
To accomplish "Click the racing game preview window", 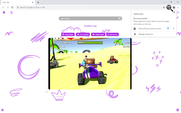I will [x=90, y=64].
